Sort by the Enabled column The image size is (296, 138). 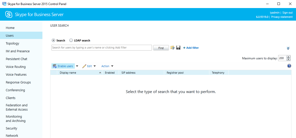tap(110, 73)
